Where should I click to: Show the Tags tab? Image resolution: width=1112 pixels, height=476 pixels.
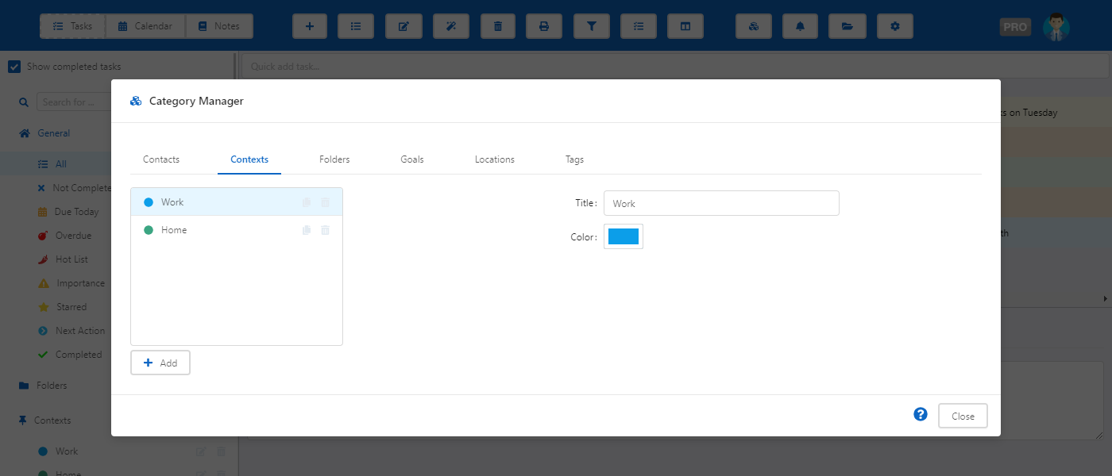click(574, 159)
